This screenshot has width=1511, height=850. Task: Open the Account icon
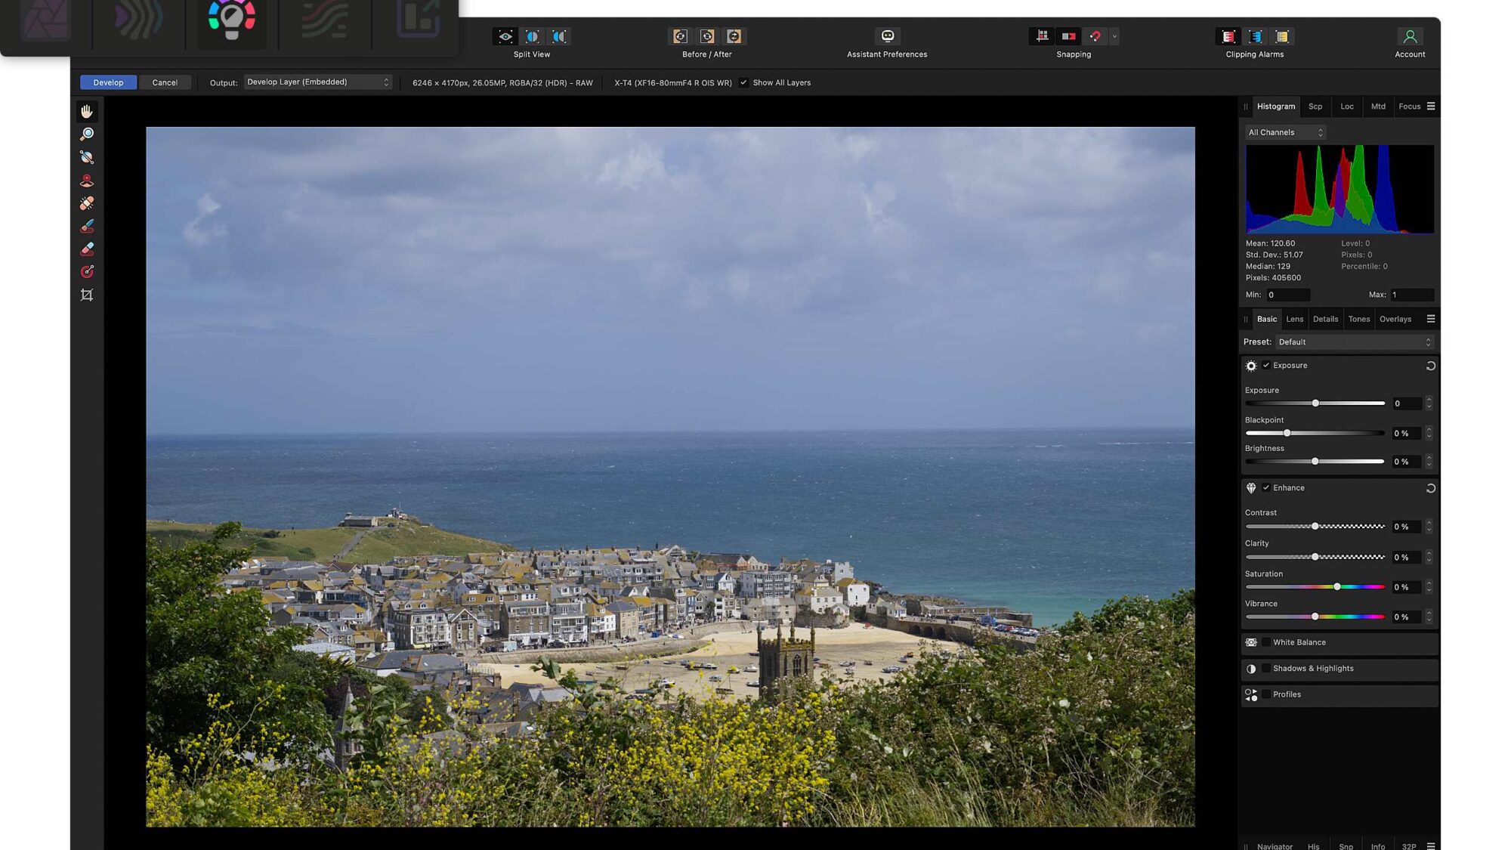click(1409, 36)
